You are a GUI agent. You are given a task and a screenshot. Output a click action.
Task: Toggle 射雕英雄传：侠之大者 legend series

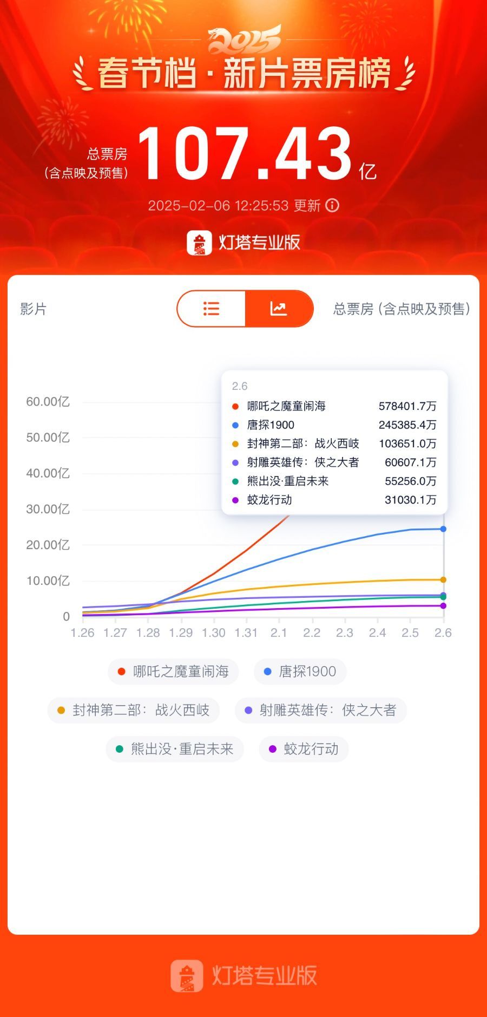(320, 710)
